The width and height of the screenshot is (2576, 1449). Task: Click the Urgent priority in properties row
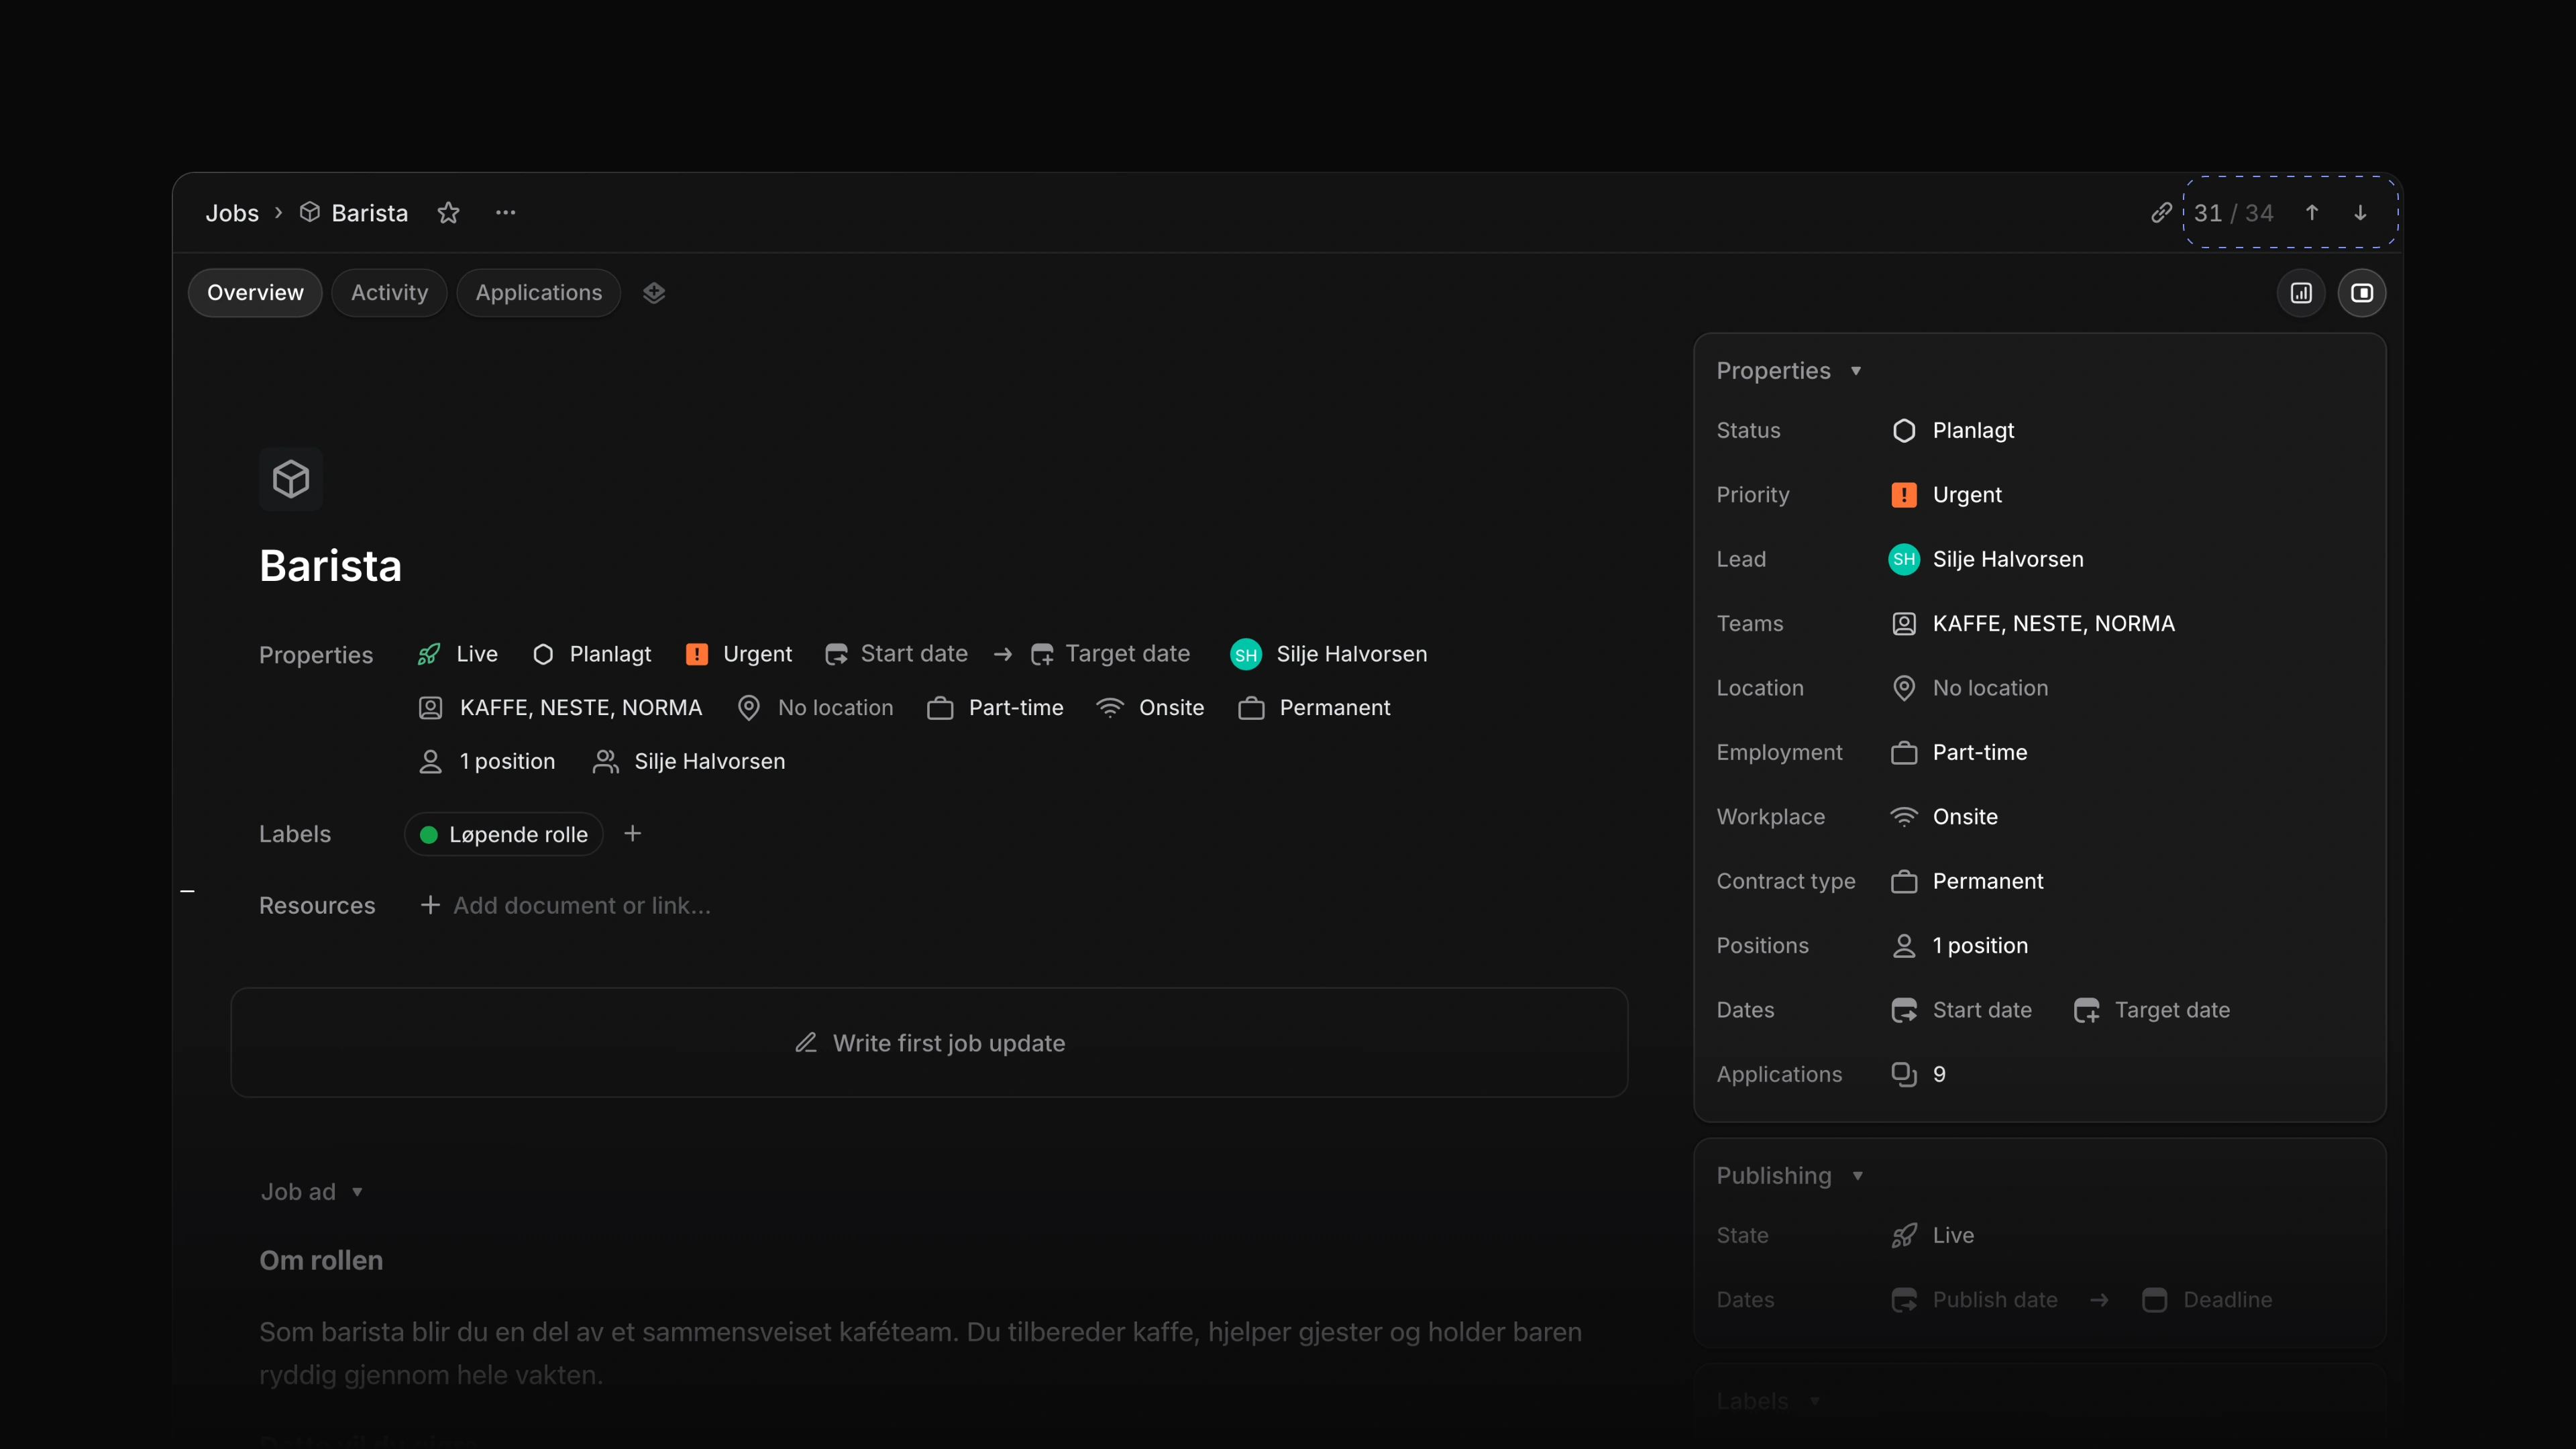[739, 654]
